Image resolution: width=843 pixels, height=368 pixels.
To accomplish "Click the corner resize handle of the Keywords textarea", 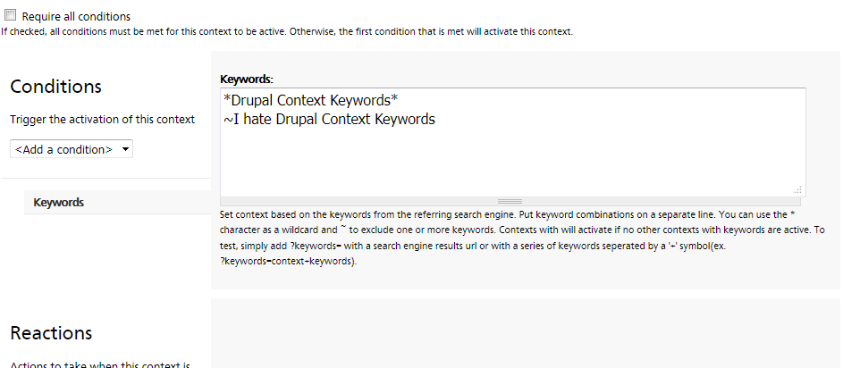I will (797, 189).
